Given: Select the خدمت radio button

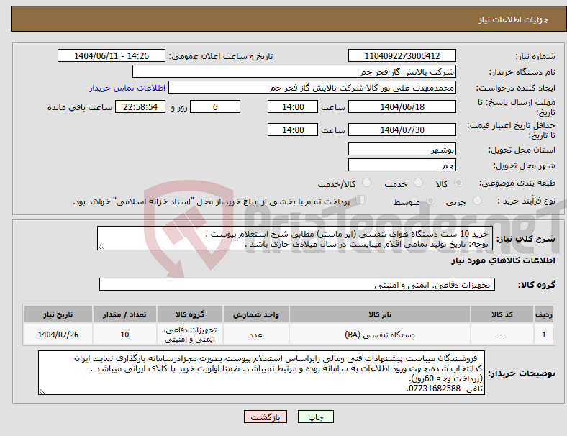Looking at the screenshot, I should [418, 183].
